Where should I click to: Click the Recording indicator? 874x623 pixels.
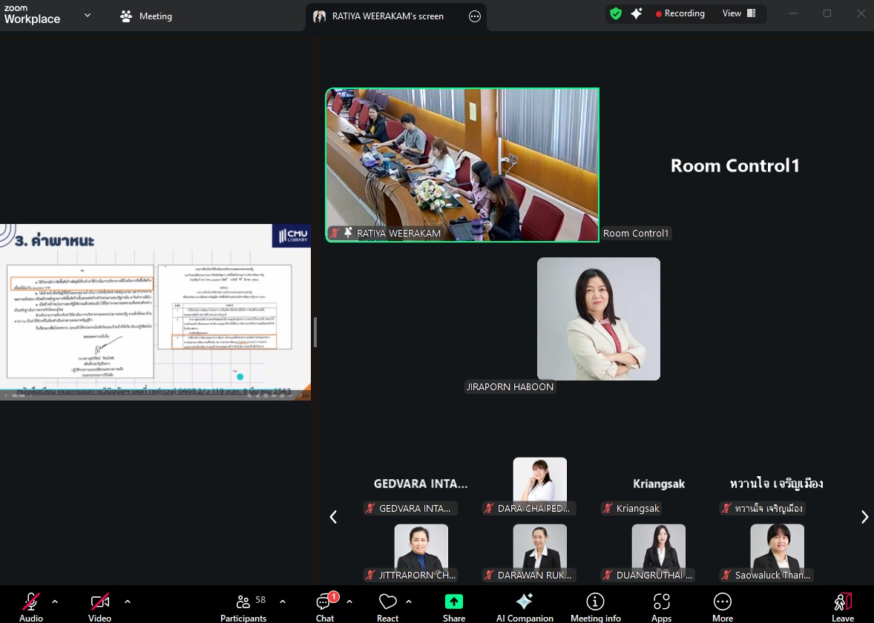[680, 14]
